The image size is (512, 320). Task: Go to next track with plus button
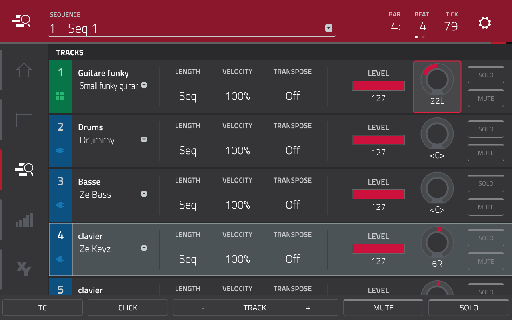308,308
